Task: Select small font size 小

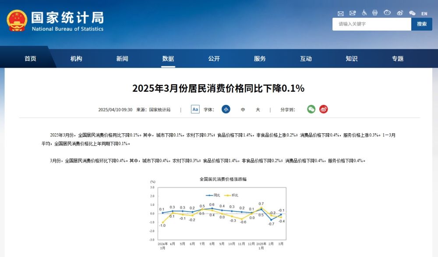Action: [226, 109]
